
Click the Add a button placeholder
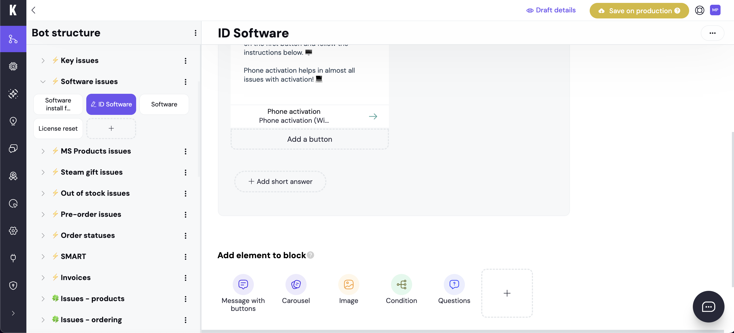(x=309, y=139)
